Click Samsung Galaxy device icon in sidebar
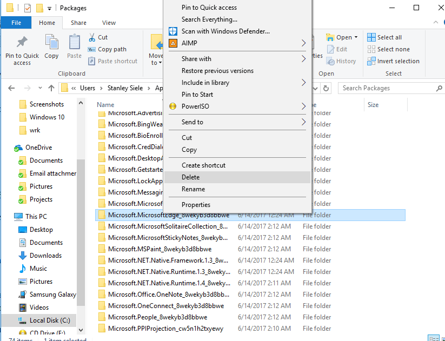 tap(22, 295)
